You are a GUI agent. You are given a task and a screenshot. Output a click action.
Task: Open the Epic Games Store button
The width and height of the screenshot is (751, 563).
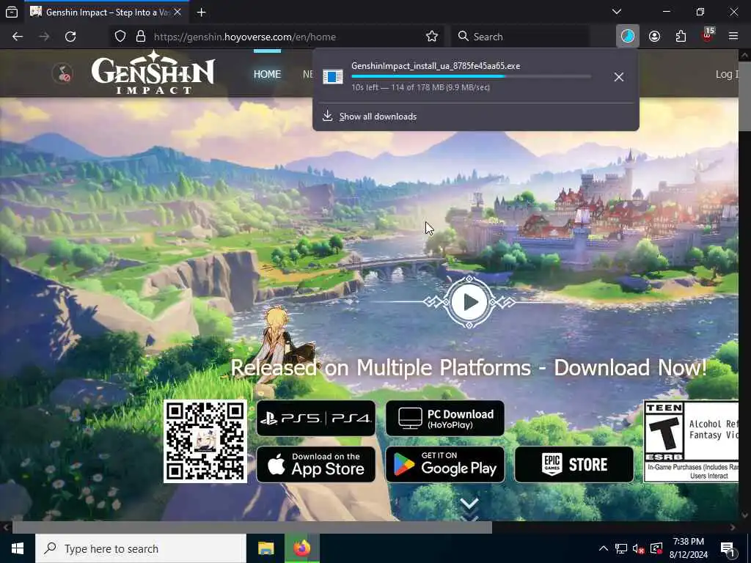coord(574,464)
